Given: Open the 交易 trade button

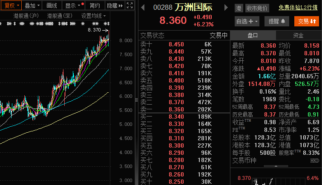Looking at the screenshot, I should click(x=307, y=21).
